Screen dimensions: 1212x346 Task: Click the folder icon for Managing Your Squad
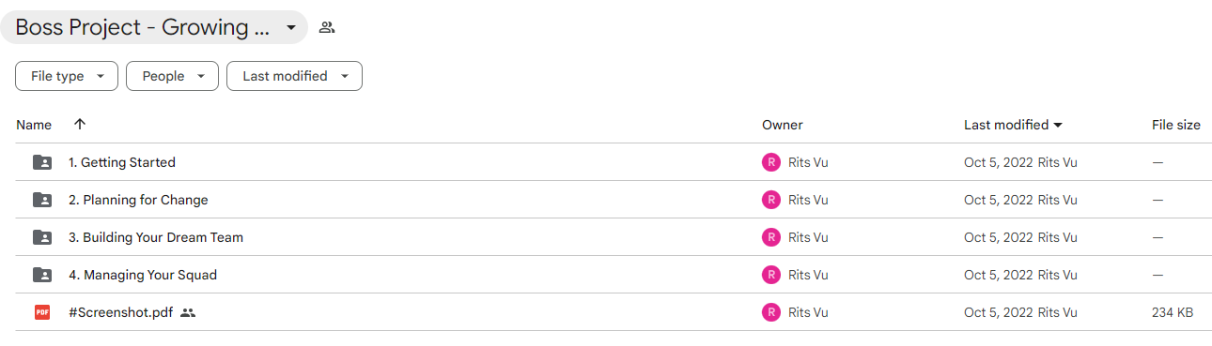42,275
